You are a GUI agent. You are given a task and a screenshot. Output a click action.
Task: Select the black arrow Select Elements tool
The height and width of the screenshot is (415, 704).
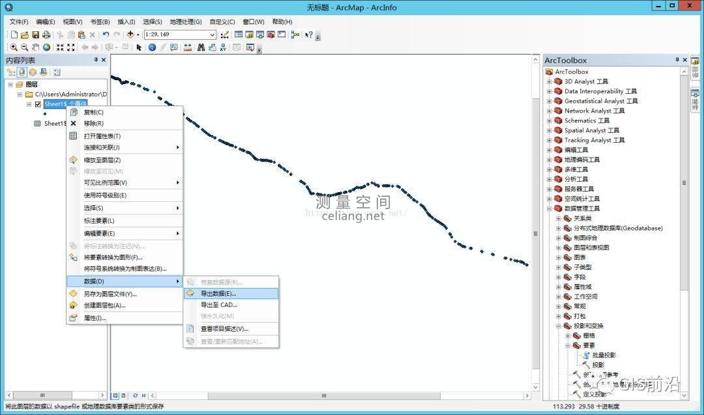pos(139,47)
